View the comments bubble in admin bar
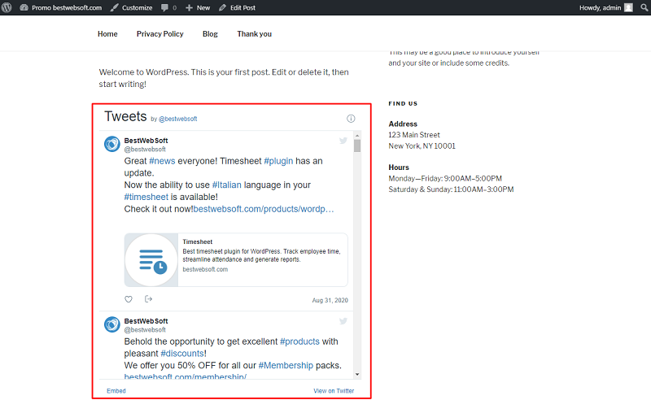 click(168, 7)
